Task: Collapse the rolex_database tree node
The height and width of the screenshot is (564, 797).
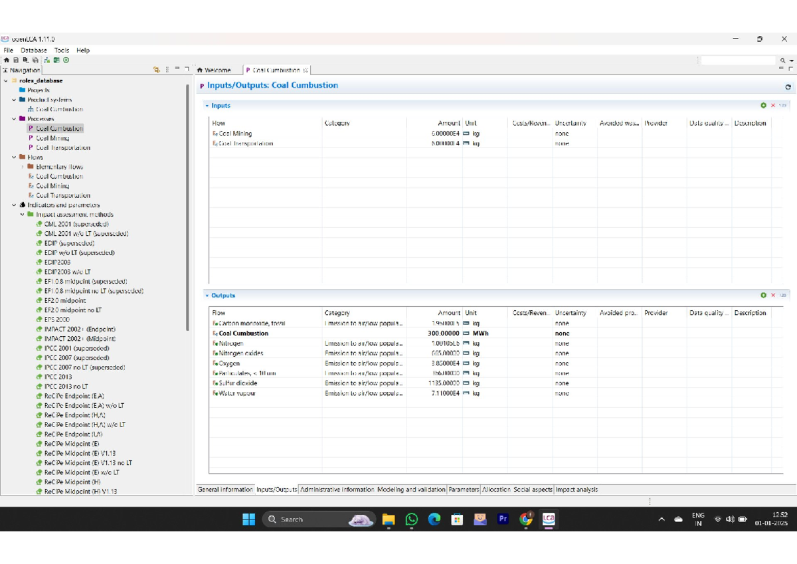Action: (x=6, y=80)
